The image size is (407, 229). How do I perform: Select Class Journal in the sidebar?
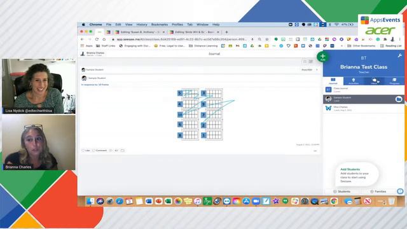pos(364,90)
